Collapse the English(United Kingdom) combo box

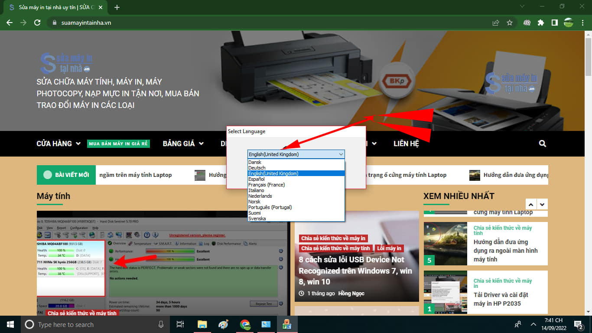pyautogui.click(x=341, y=154)
